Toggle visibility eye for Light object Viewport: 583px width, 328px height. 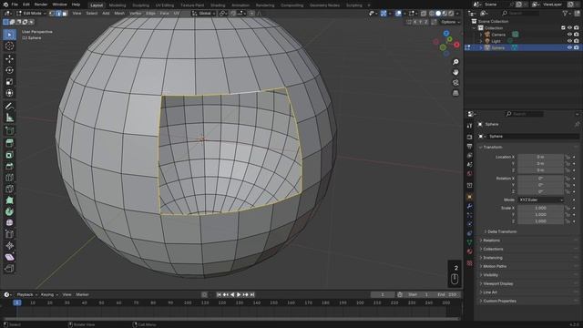tap(569, 41)
